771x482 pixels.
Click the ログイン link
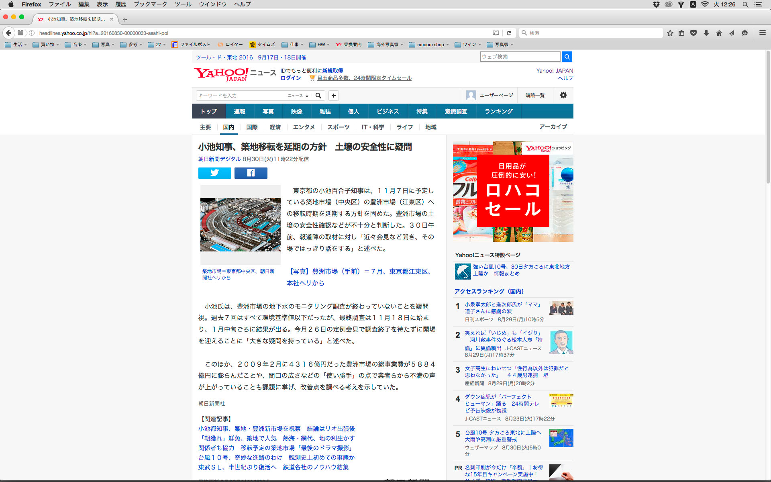pyautogui.click(x=290, y=78)
